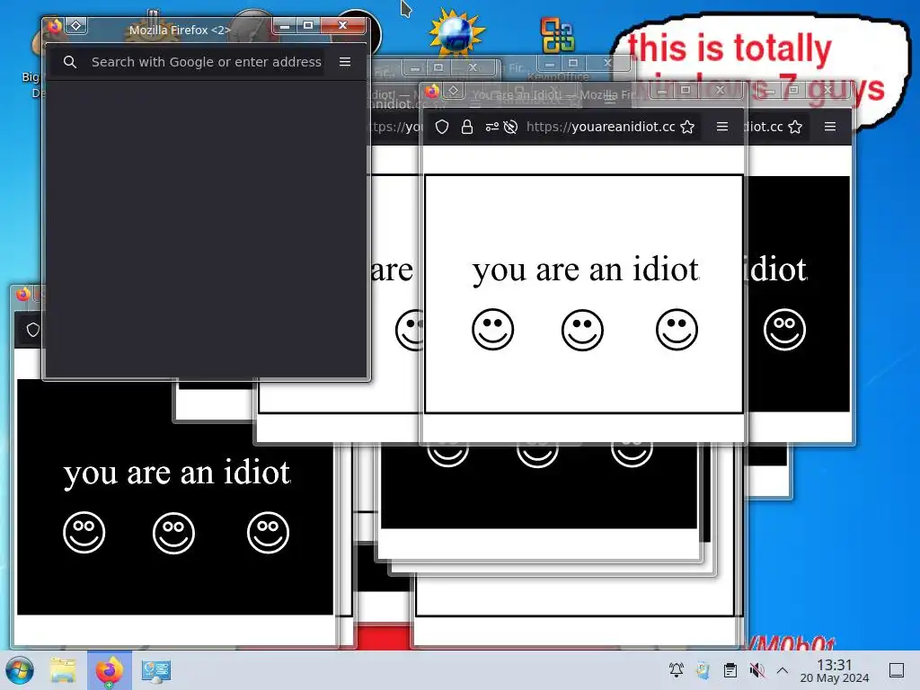Click left smiley in bottom-left black window
The width and height of the screenshot is (920, 690).
click(x=84, y=533)
